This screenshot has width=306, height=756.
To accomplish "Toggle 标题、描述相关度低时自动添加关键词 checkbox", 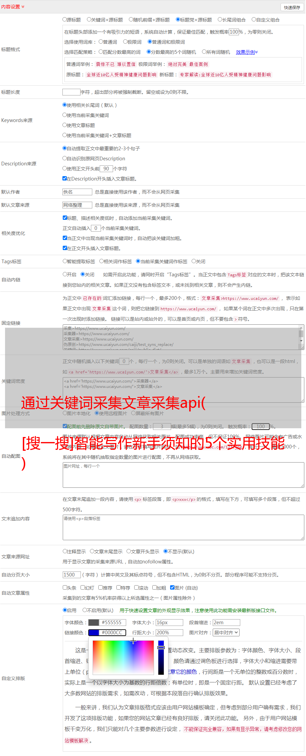I will (65, 218).
